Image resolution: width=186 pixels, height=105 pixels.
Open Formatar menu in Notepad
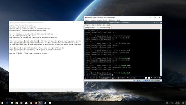(x=22, y=25)
